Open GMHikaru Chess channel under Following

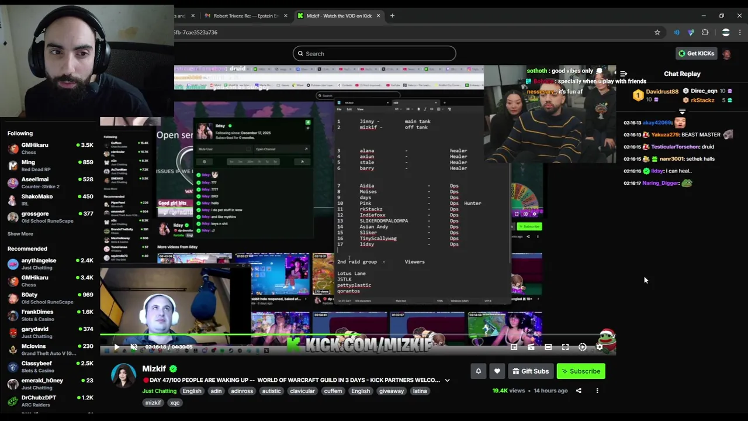50,149
